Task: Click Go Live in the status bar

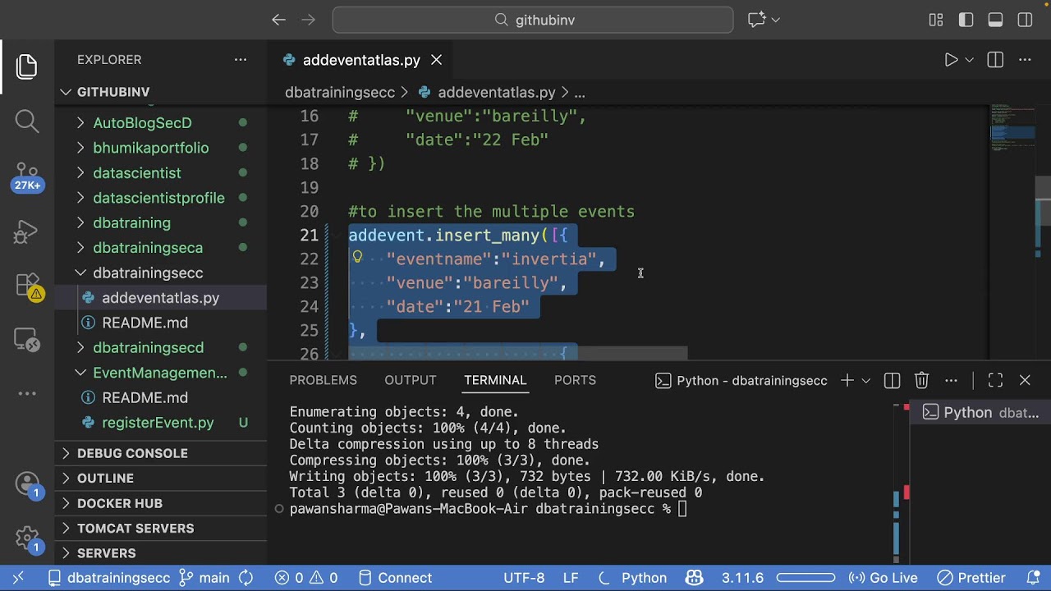Action: tap(883, 578)
